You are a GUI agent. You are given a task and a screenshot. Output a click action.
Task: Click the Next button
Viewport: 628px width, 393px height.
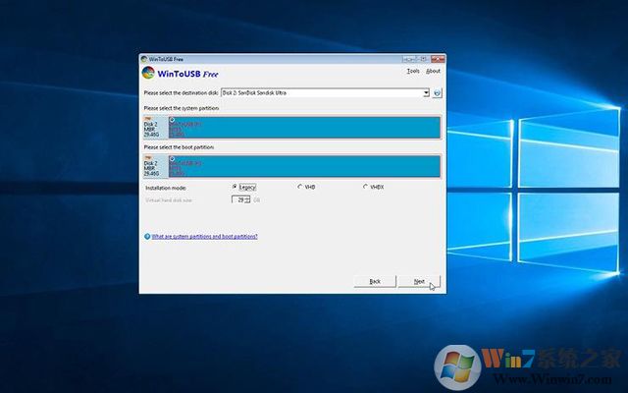419,281
